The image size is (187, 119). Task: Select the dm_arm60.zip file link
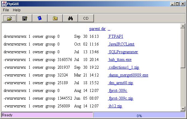[x=121, y=83]
